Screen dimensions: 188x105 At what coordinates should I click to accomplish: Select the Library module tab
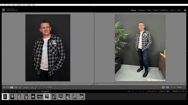point(133,10)
